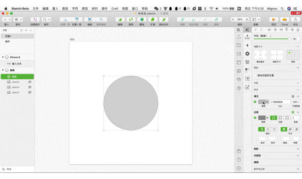Viewport: 302px width, 179px height.
Task: Click the Preview play icon
Action: tap(274, 19)
